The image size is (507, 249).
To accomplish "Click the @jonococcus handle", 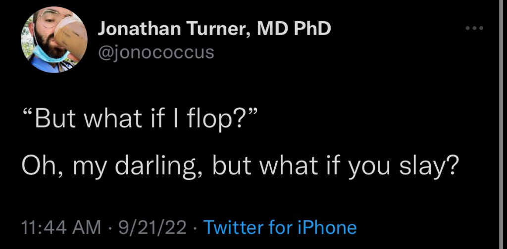I will pos(156,52).
